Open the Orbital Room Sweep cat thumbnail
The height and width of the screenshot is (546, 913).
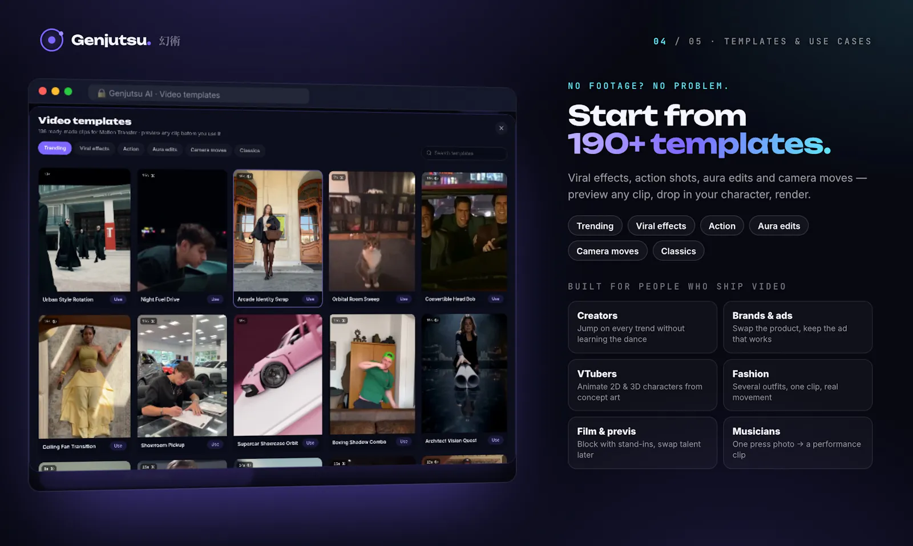[372, 232]
